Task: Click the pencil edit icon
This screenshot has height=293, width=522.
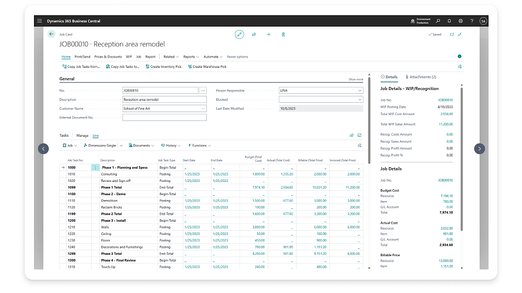Action: coord(239,34)
